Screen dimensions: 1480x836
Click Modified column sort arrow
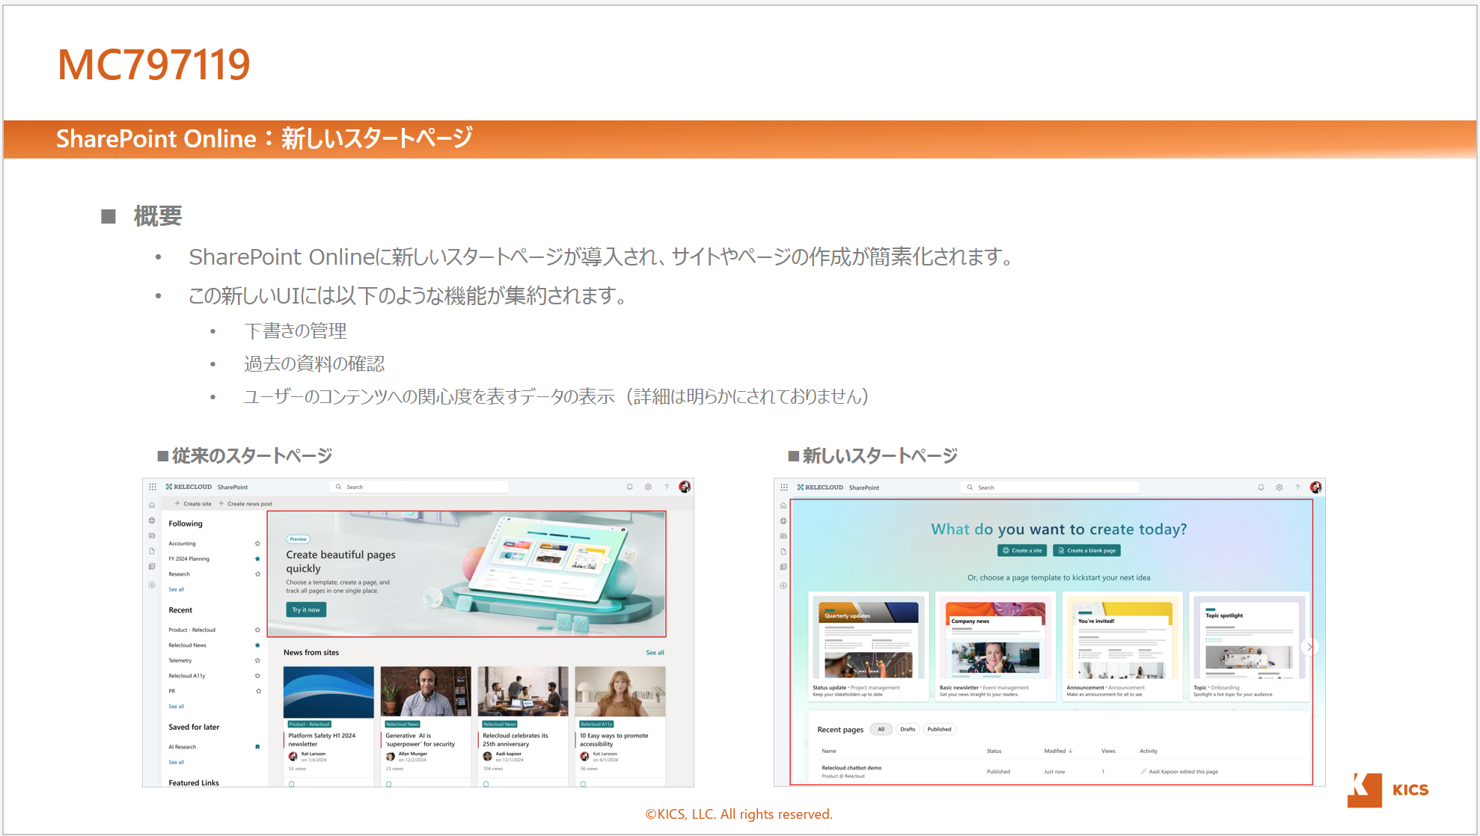point(1071,751)
